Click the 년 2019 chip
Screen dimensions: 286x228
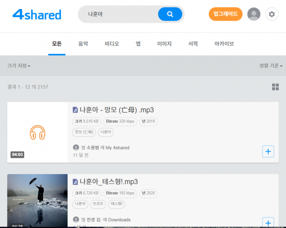pos(148,121)
